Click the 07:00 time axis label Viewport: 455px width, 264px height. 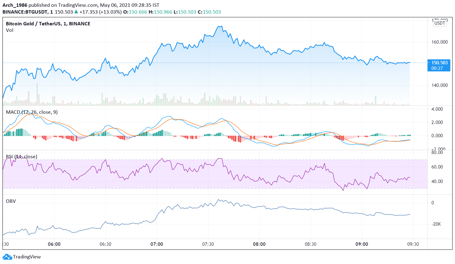[x=157, y=244]
